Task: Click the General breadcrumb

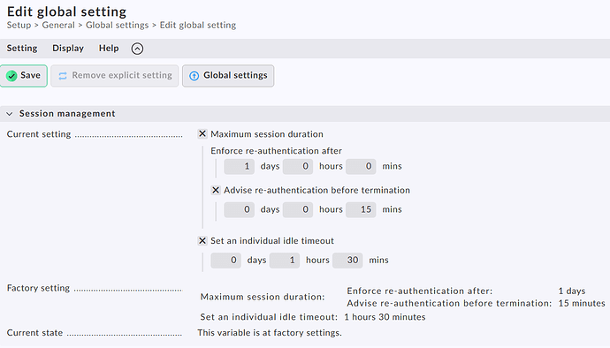Action: point(58,26)
